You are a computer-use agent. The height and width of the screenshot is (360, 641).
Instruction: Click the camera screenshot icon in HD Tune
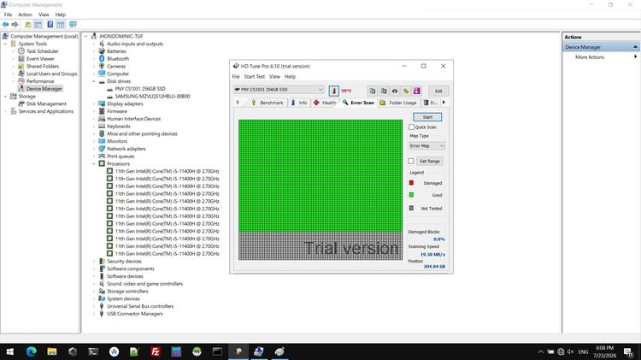coord(395,91)
